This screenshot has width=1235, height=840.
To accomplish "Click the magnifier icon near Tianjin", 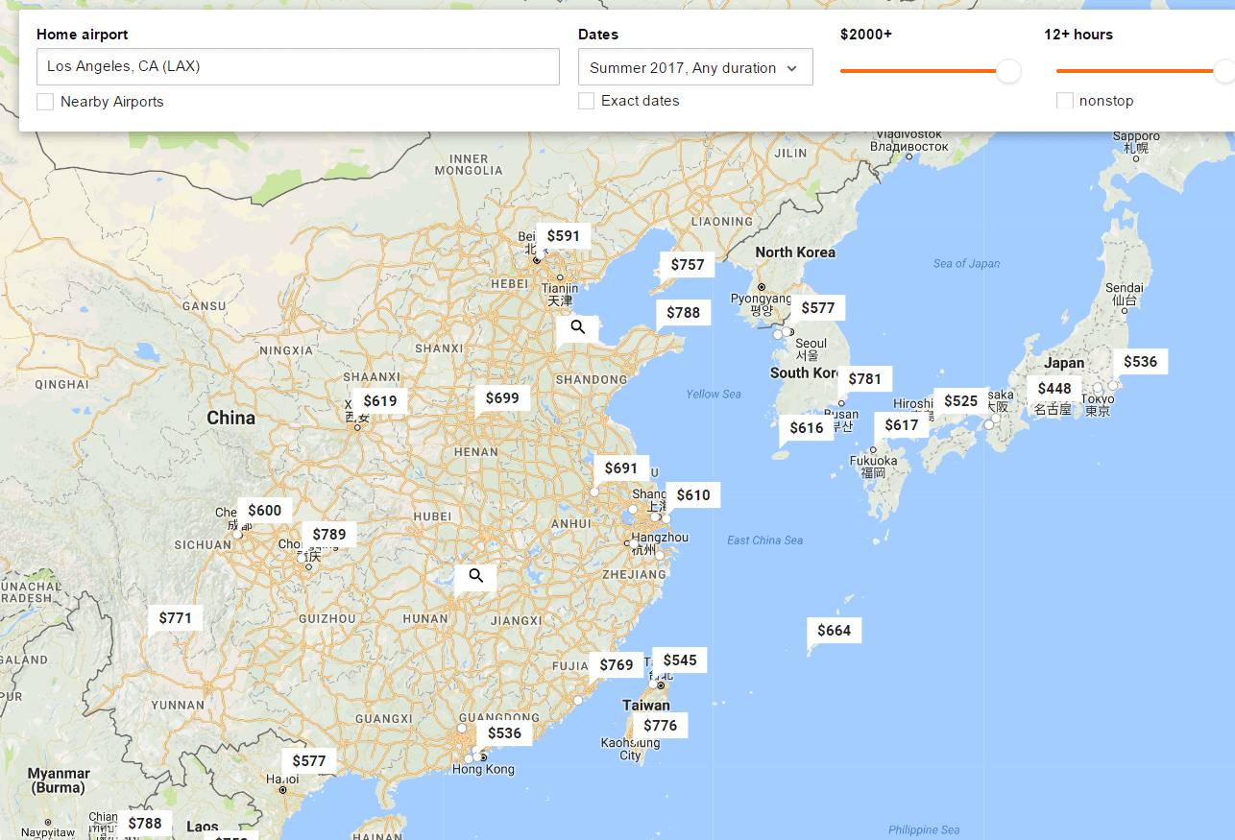I will pos(577,327).
